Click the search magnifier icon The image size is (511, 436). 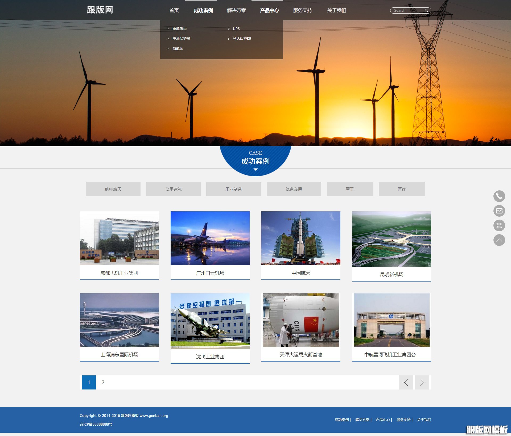coord(426,10)
